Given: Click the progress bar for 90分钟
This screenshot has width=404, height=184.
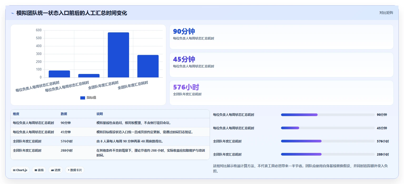Looking at the screenshot, I should pyautogui.click(x=328, y=115).
